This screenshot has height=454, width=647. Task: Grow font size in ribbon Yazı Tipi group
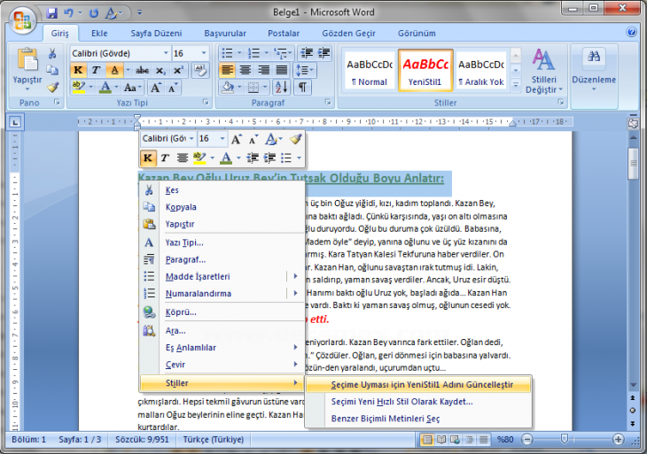pyautogui.click(x=156, y=88)
